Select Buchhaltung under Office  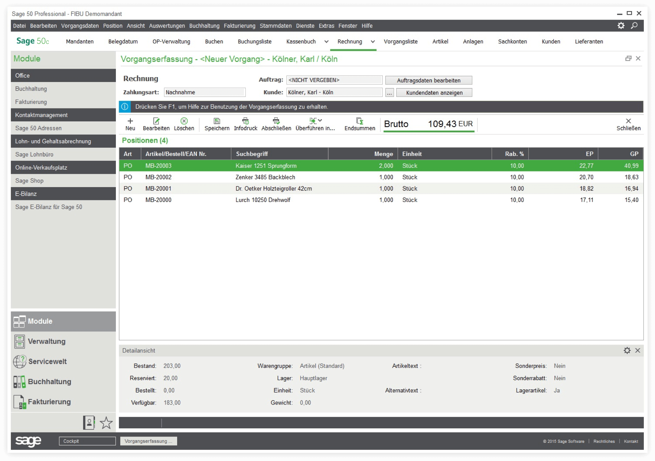[x=63, y=89]
